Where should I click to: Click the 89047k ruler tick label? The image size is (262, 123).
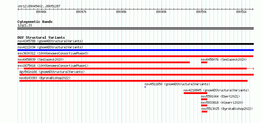[x=81, y=12]
